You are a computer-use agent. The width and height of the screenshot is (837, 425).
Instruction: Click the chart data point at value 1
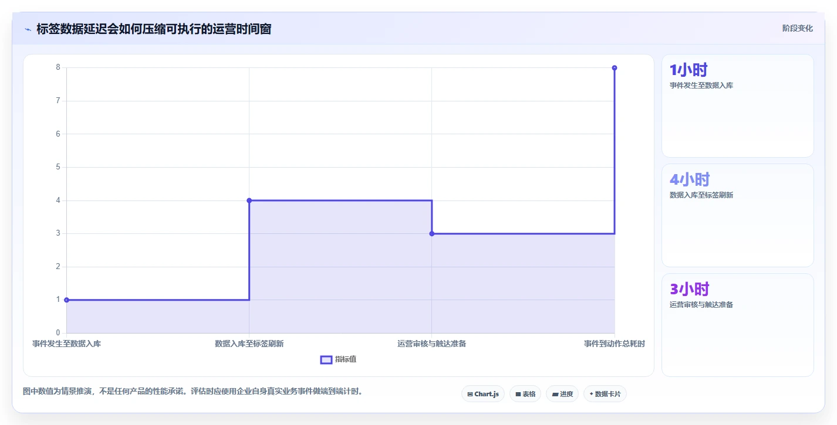66,300
